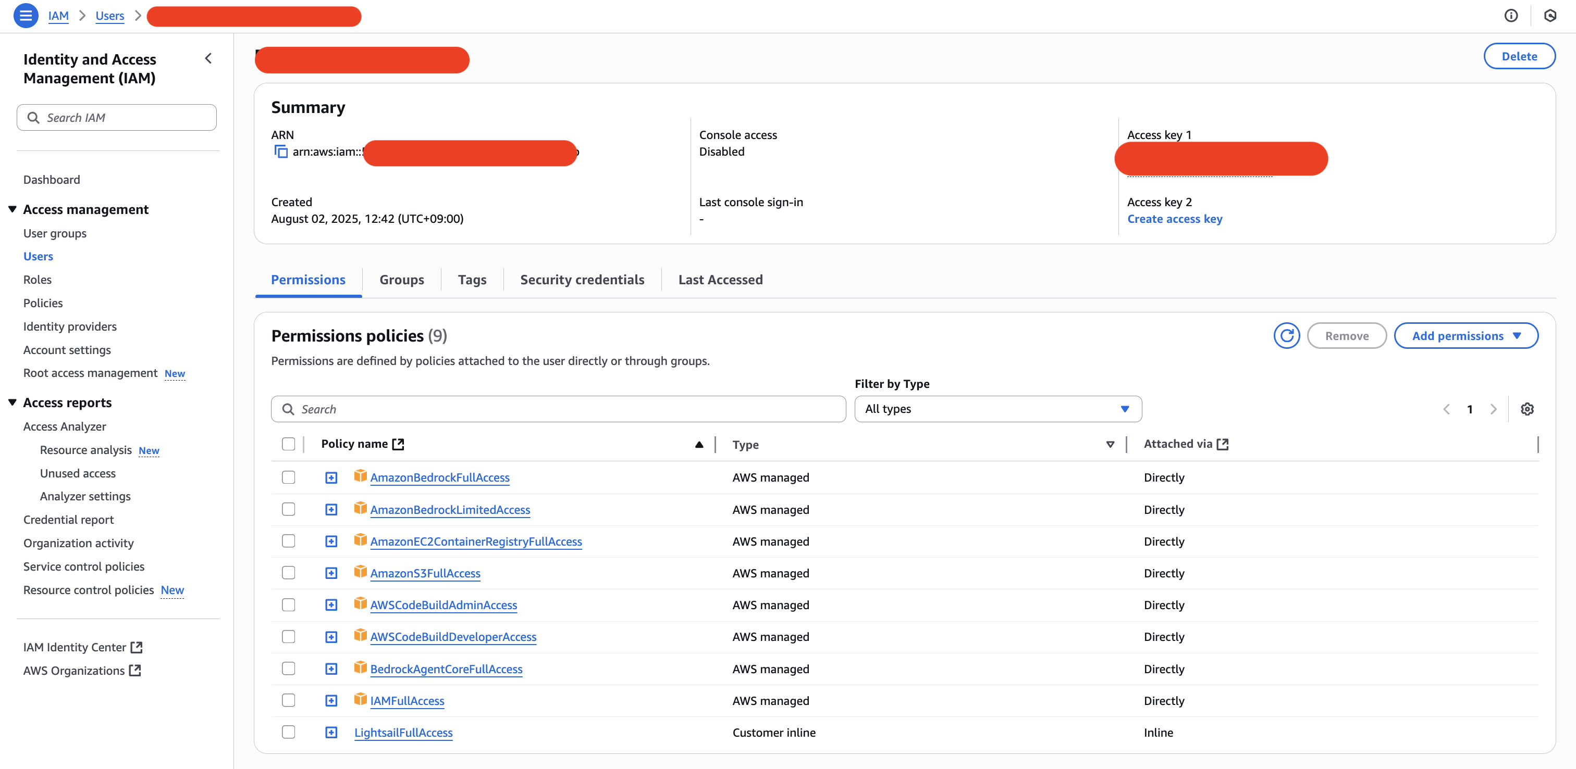This screenshot has width=1576, height=769.
Task: Collapse the IAM sidebar with arrow icon
Action: click(208, 59)
